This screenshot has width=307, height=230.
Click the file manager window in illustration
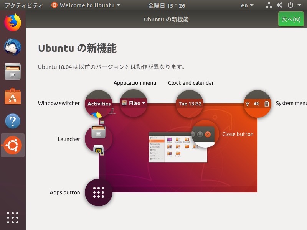178,147
